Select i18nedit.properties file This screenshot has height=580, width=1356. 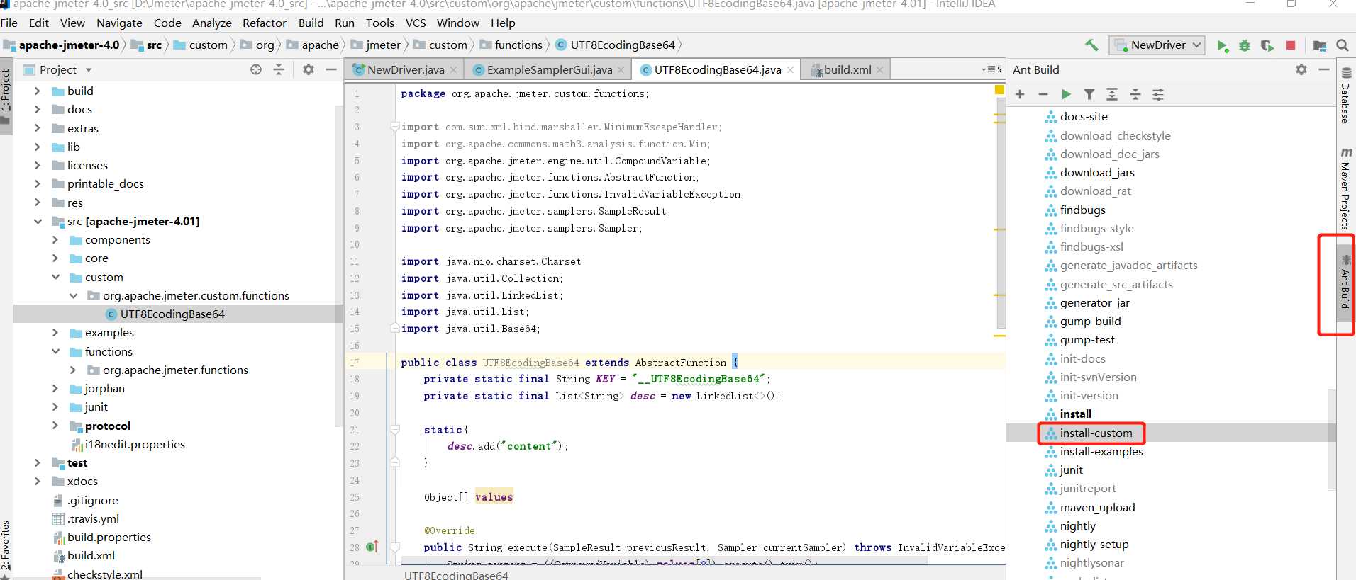(135, 444)
